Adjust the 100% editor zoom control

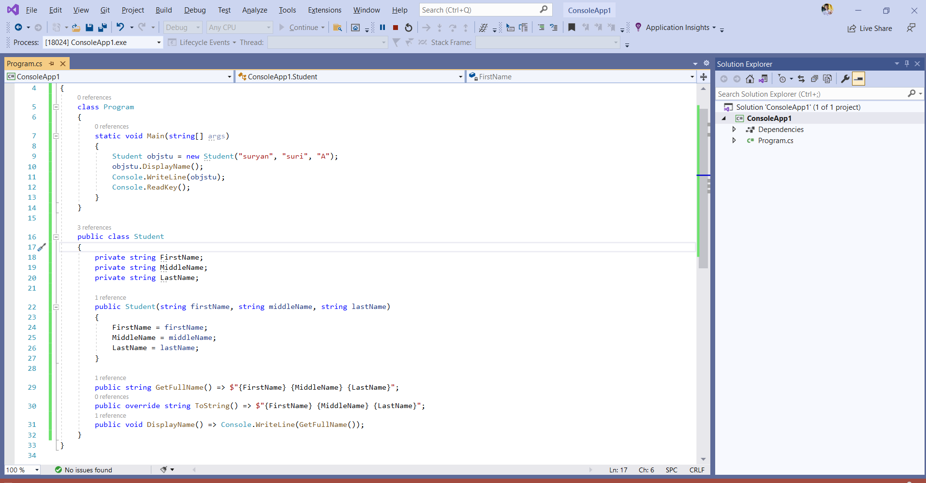(x=22, y=469)
